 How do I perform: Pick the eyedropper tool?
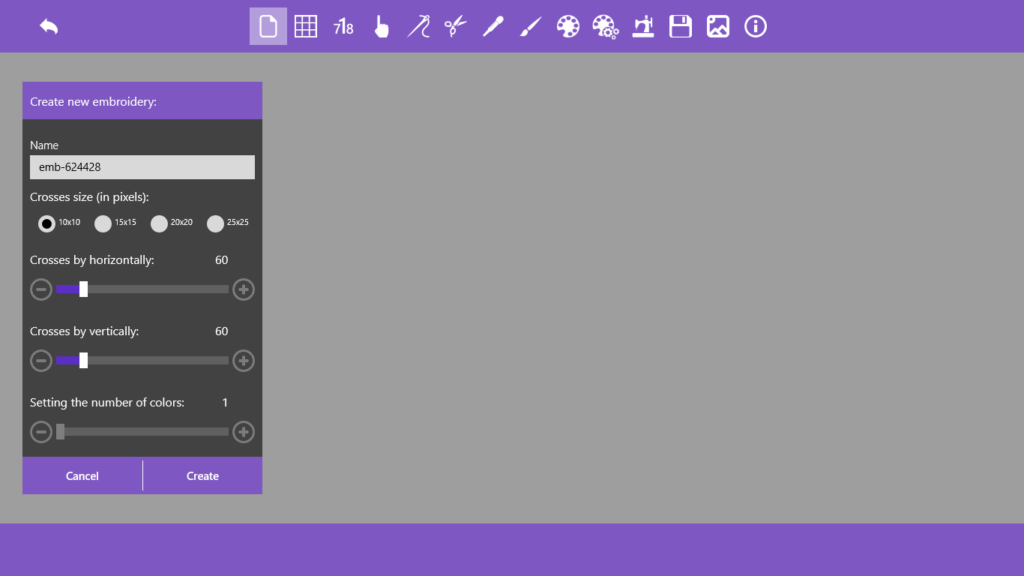click(x=493, y=26)
